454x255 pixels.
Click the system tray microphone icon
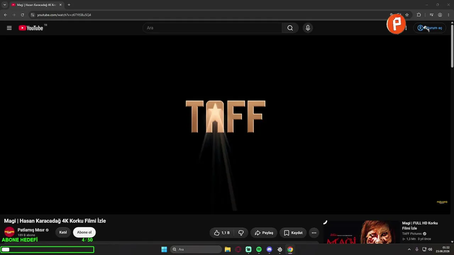417,249
